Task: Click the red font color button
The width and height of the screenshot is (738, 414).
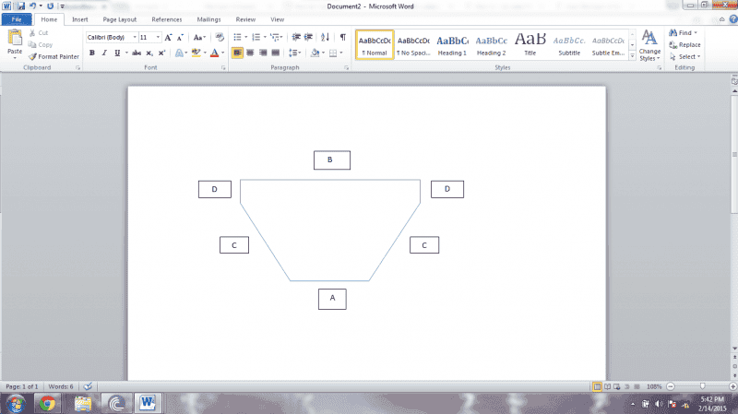Action: (214, 53)
